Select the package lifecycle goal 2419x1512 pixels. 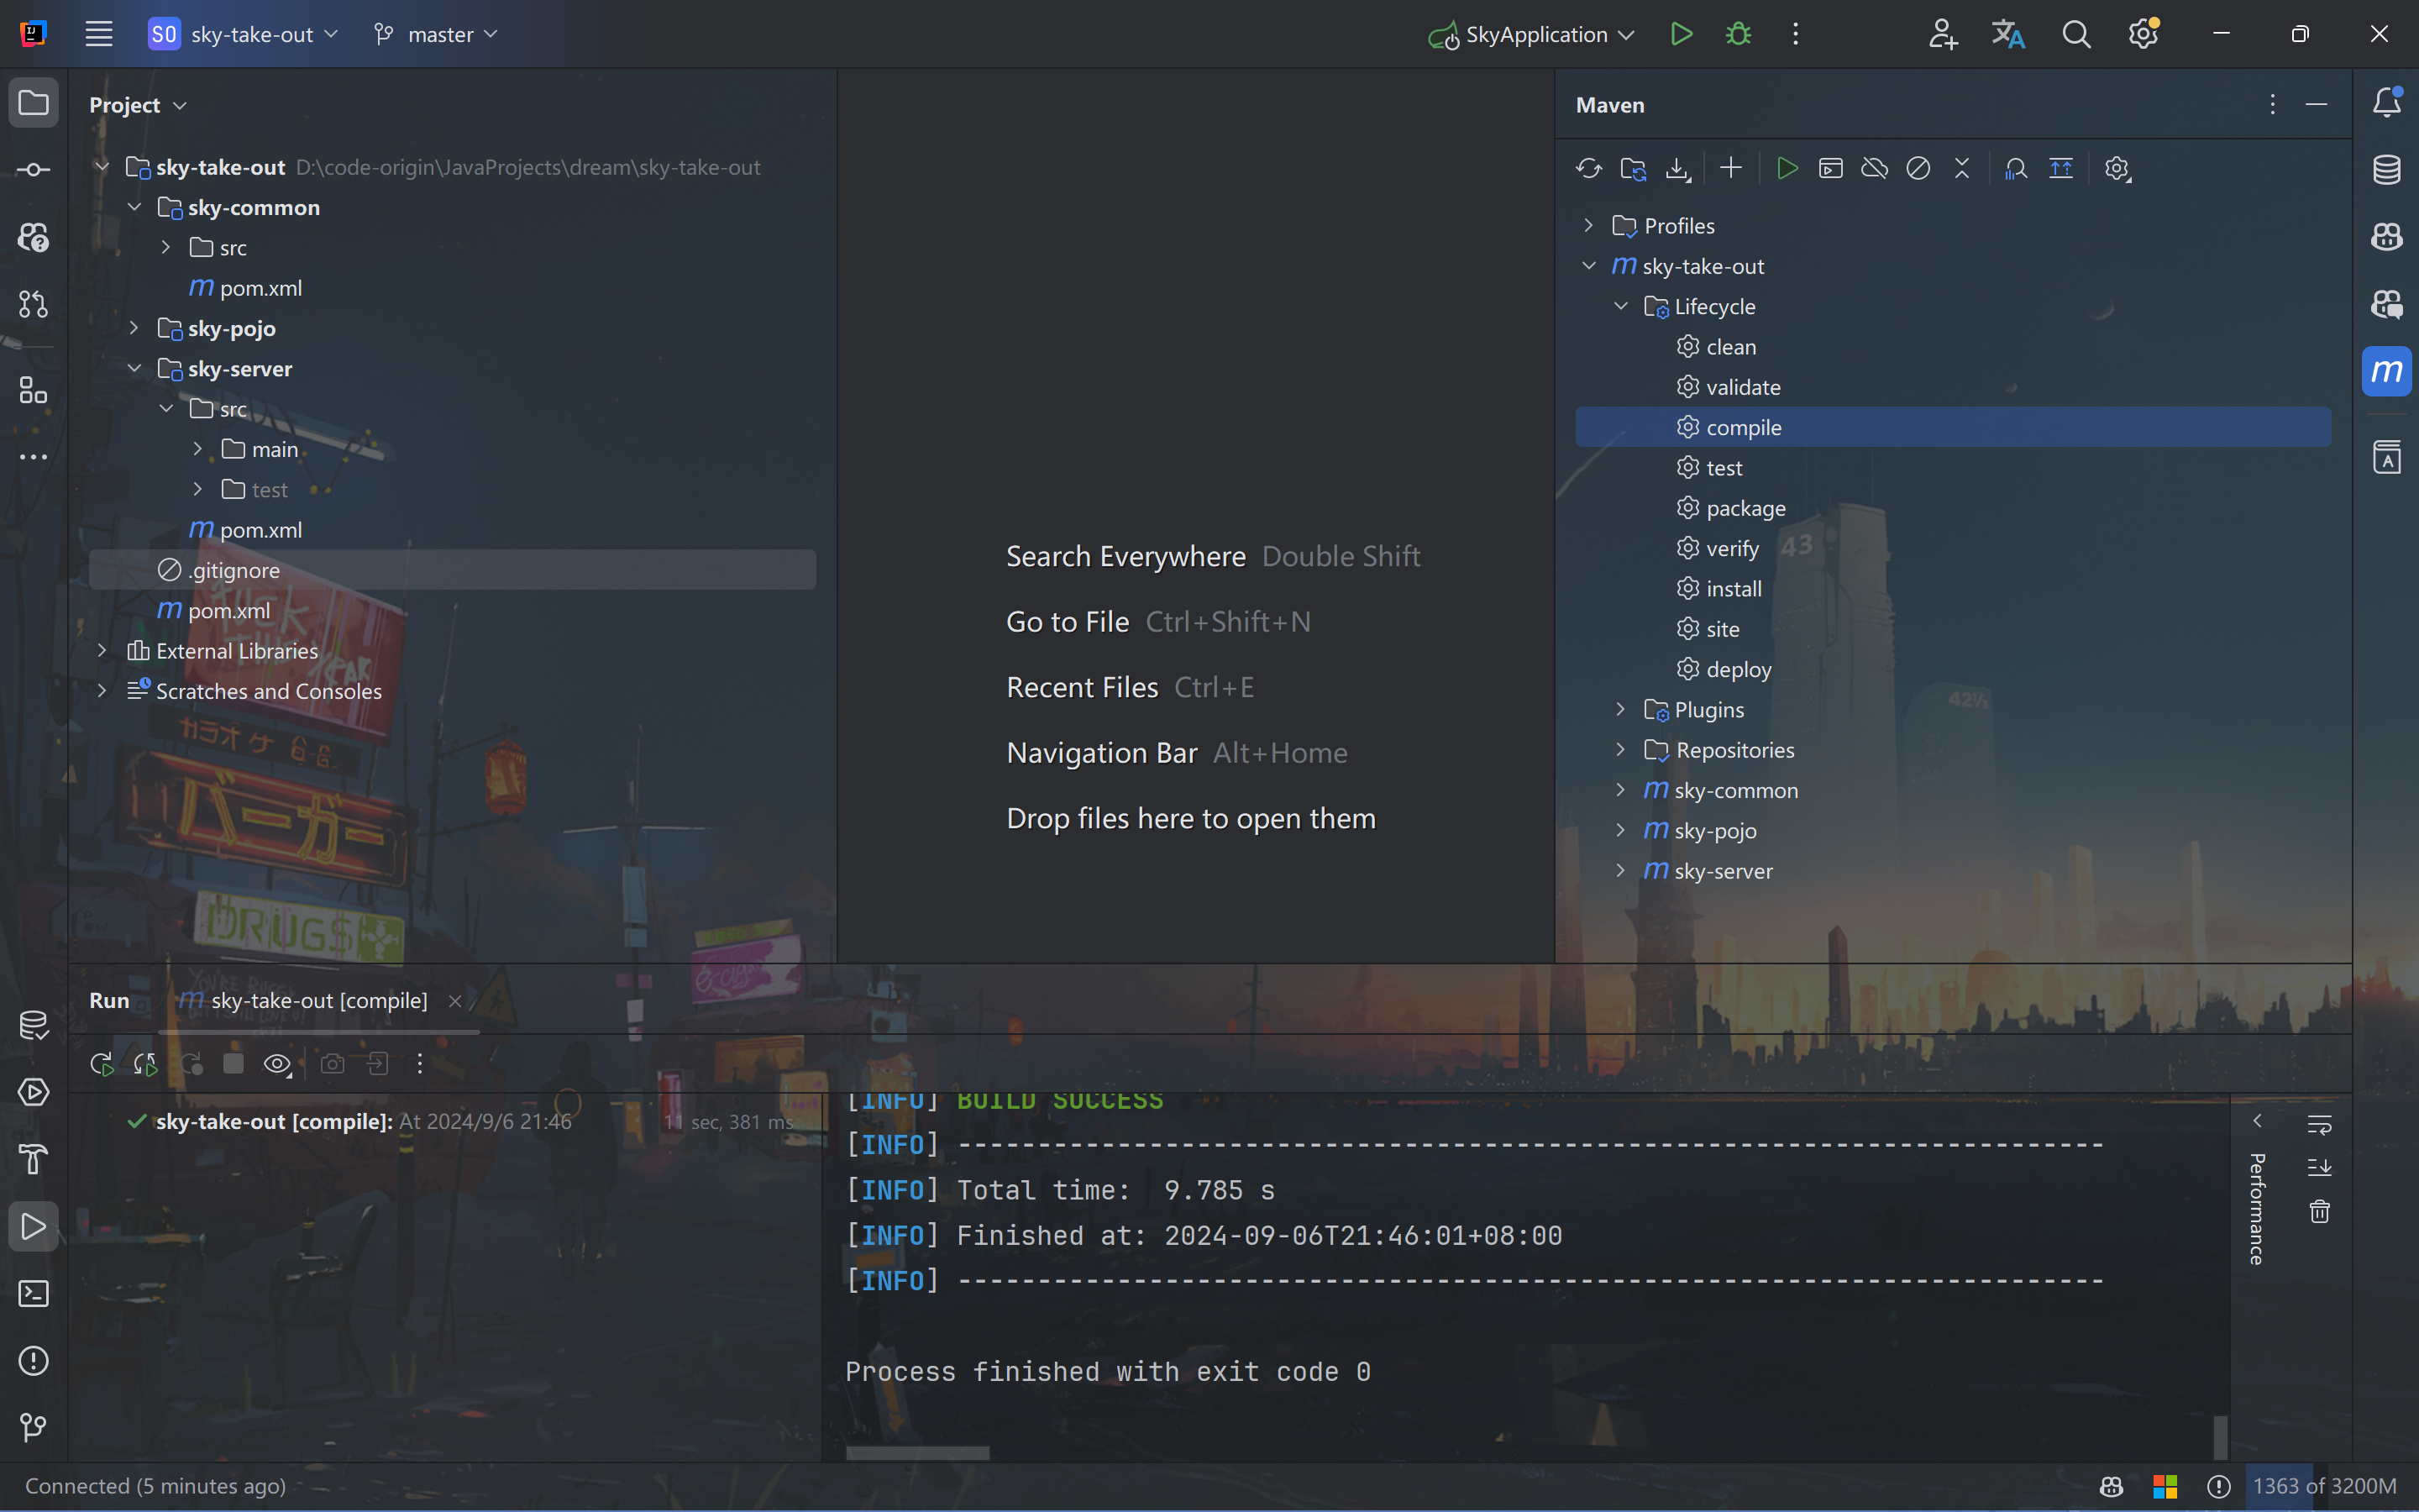point(1745,508)
